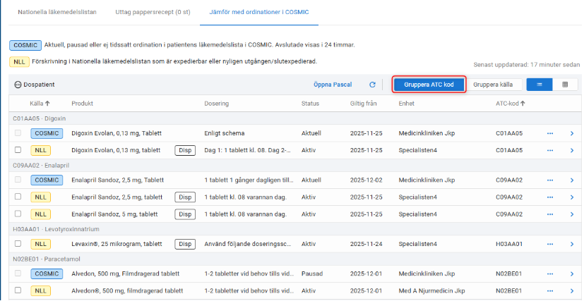
Task: Tick checkbox for Enalapril Sandoz 5 mg row
Action: point(18,214)
